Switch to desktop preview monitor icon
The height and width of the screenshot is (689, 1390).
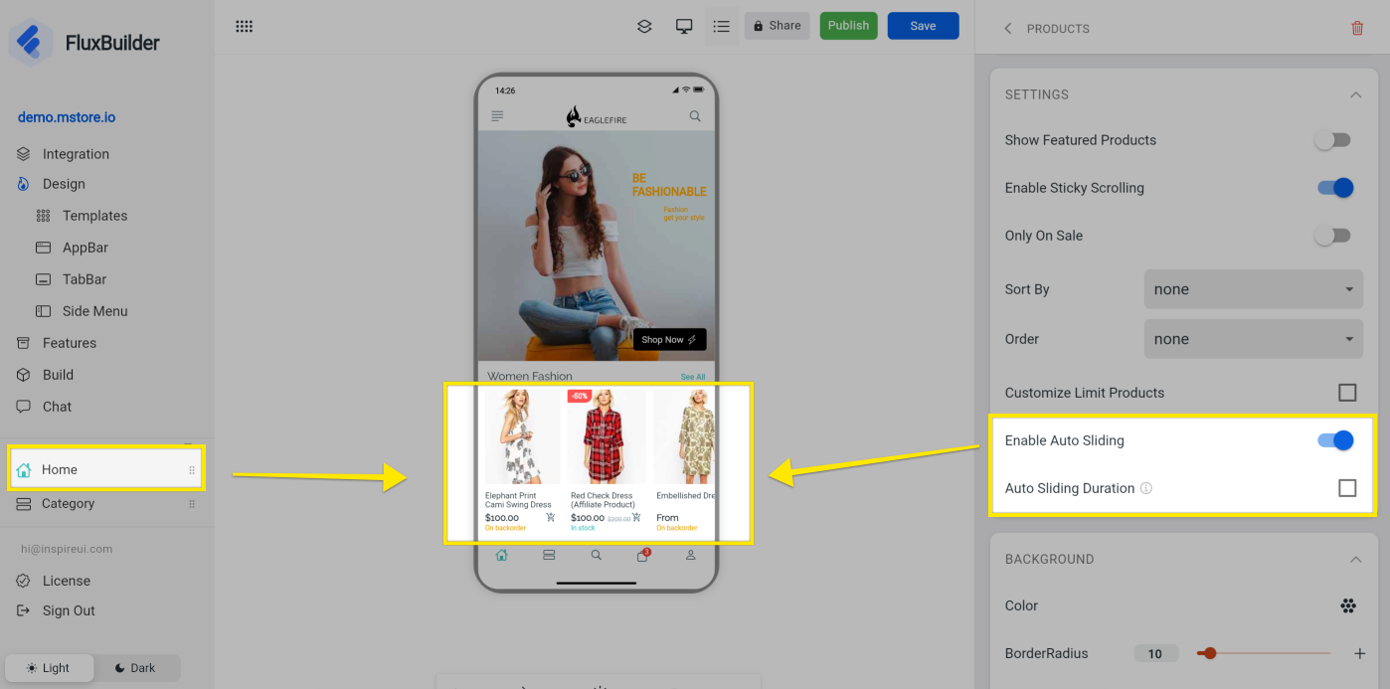pyautogui.click(x=684, y=27)
